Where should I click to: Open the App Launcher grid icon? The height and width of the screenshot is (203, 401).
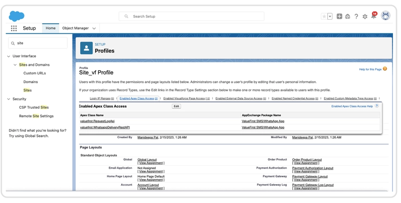click(x=14, y=28)
